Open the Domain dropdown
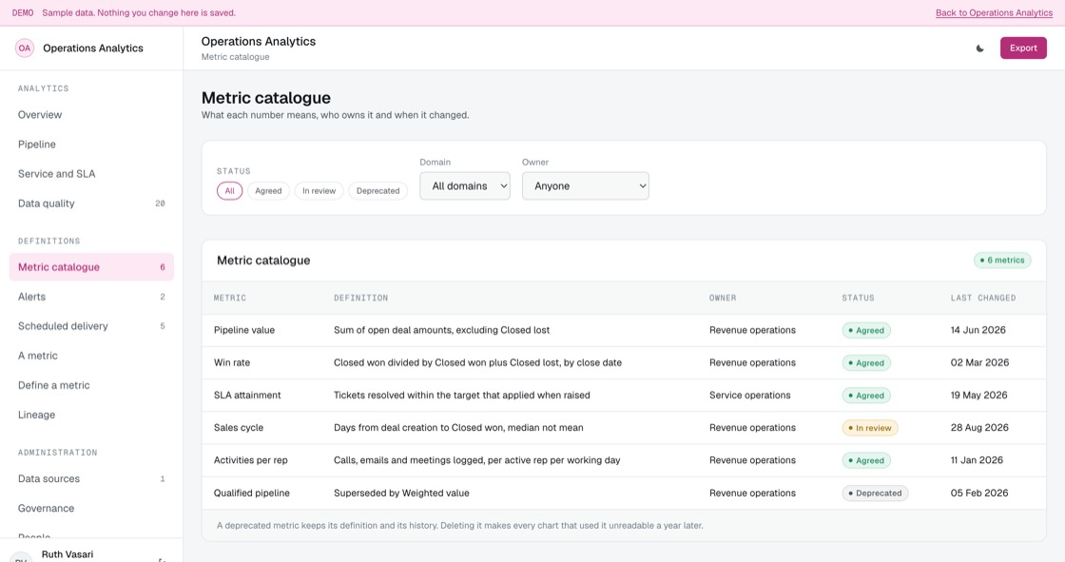 point(465,185)
